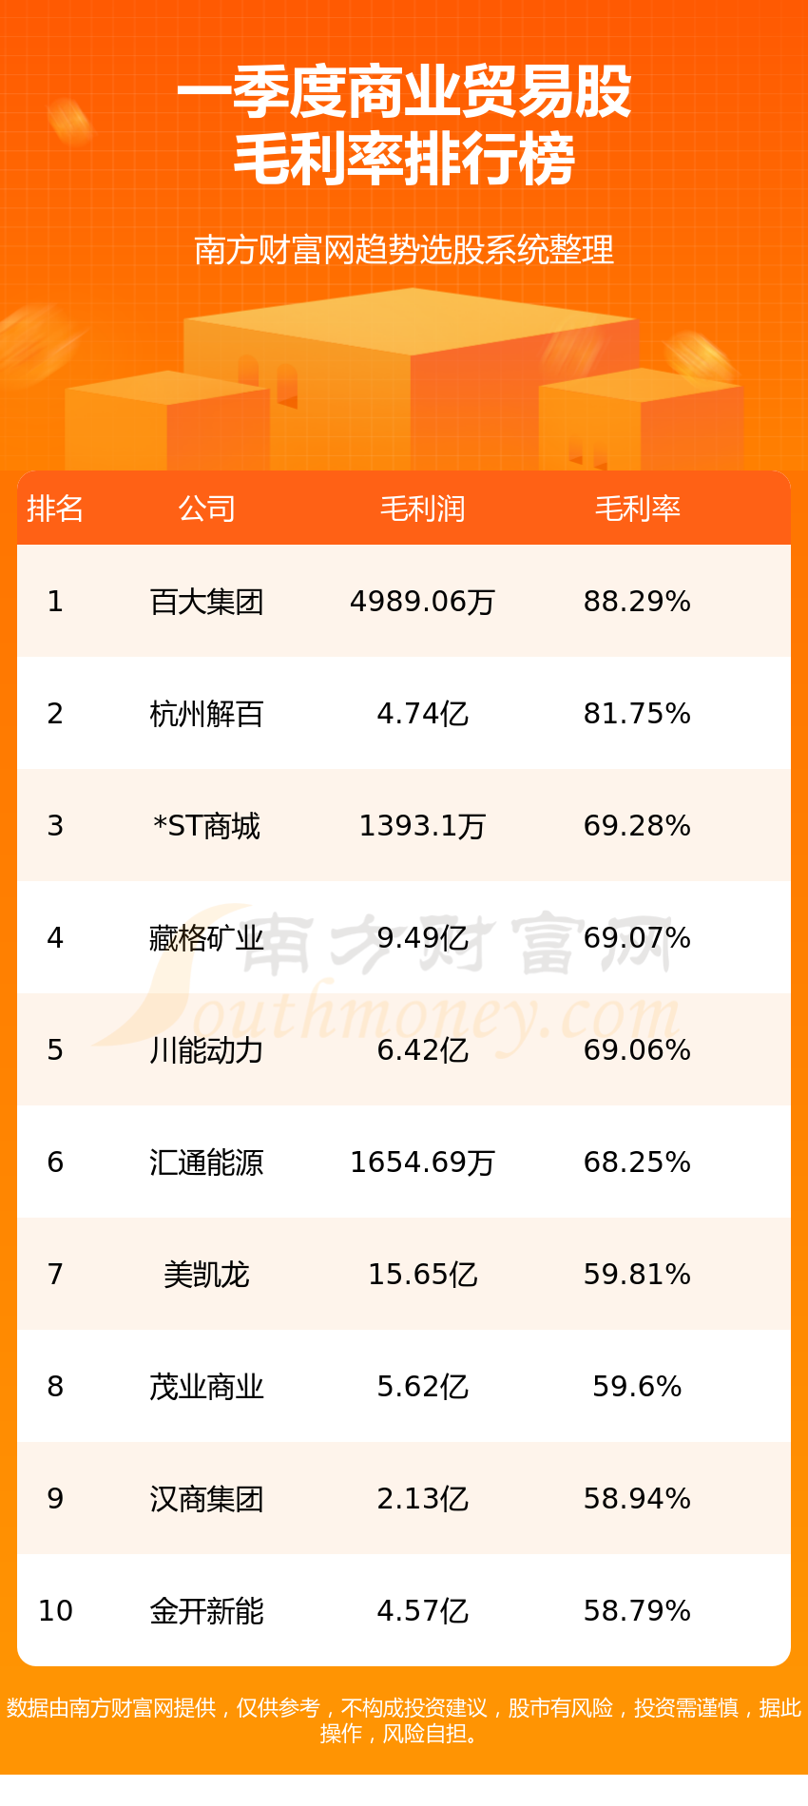Click the *ST商城 company name
Screen dimensions: 808x1806
pos(206,826)
